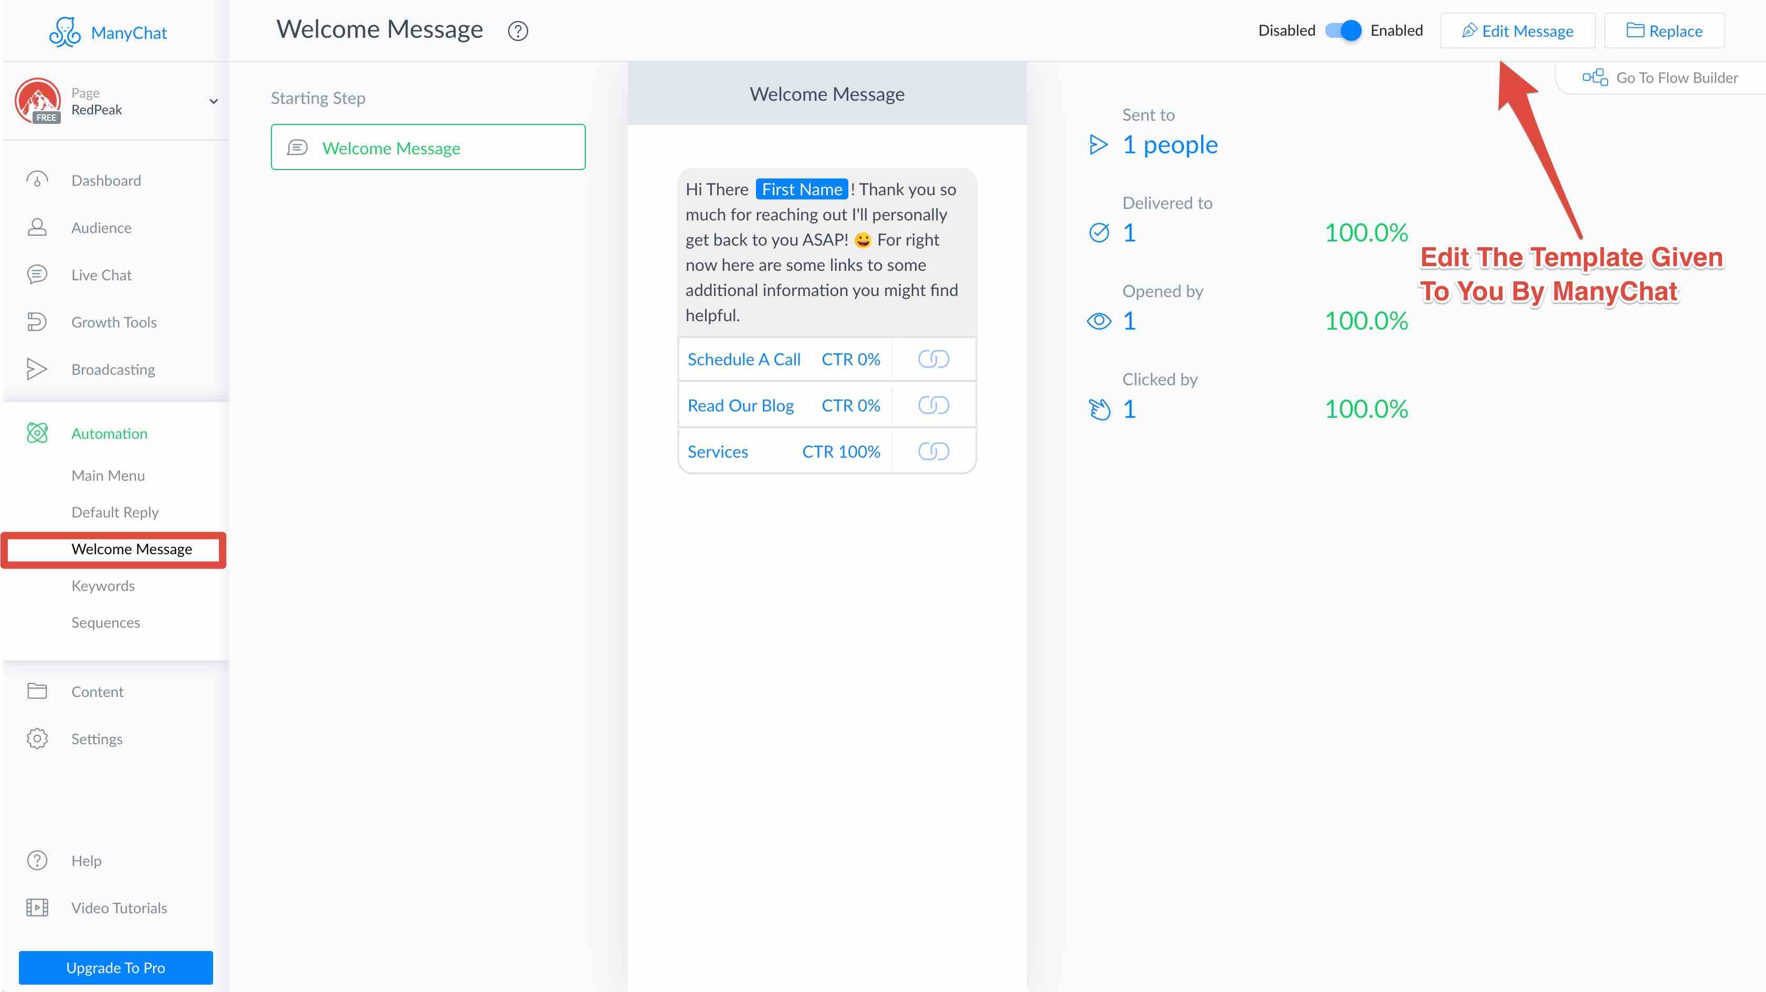The width and height of the screenshot is (1766, 992).
Task: Click the Live Chat bubble icon
Action: (37, 274)
